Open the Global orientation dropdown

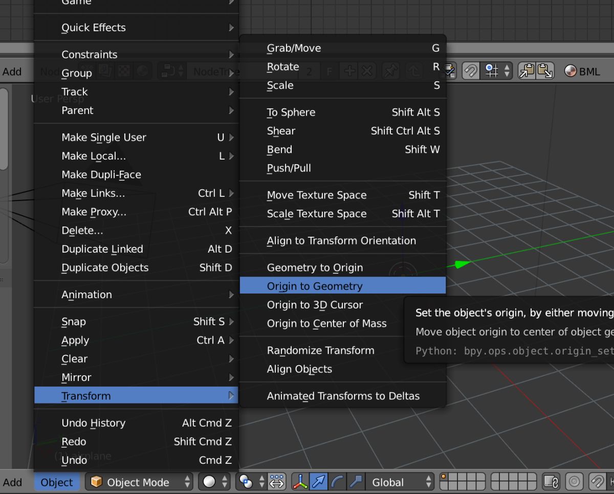400,482
